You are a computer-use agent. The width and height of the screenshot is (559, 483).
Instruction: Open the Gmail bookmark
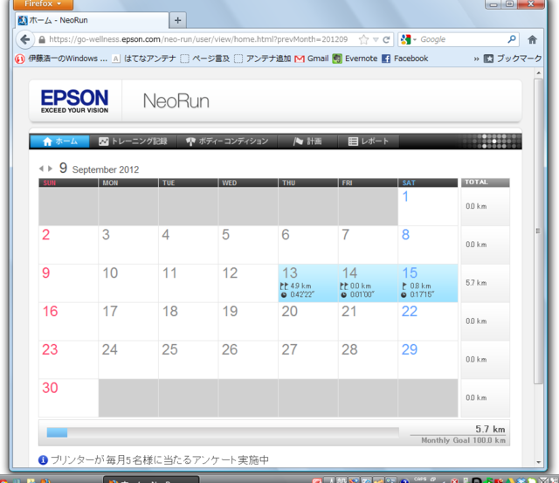coord(312,59)
